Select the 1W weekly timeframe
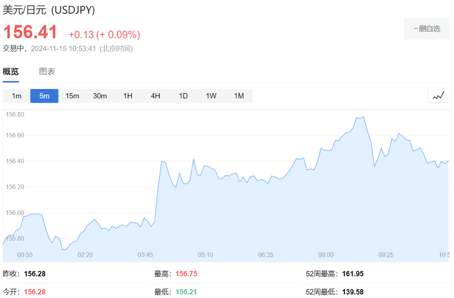This screenshot has width=454, height=298. coord(211,96)
